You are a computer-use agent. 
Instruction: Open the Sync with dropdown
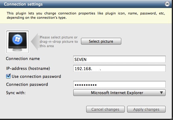[119, 93]
